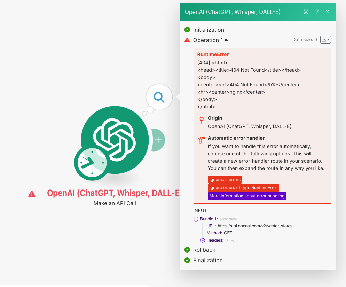Click the red OpenAI module name label

pyautogui.click(x=113, y=193)
